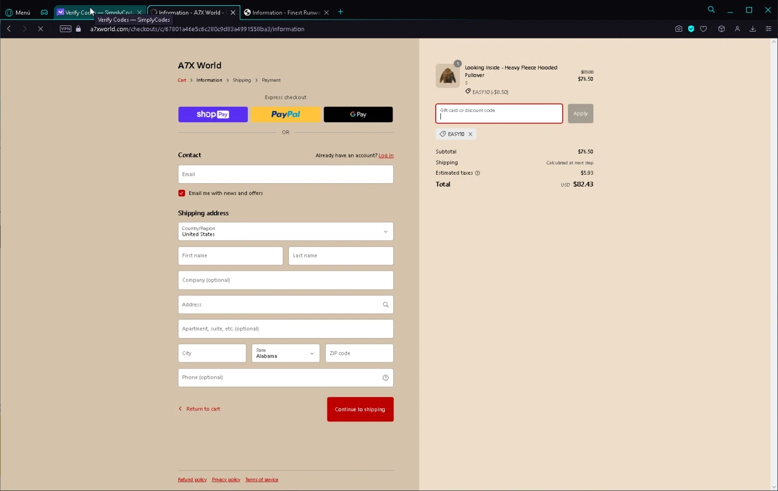Focus the ZIP code field
The height and width of the screenshot is (491, 778).
click(359, 353)
